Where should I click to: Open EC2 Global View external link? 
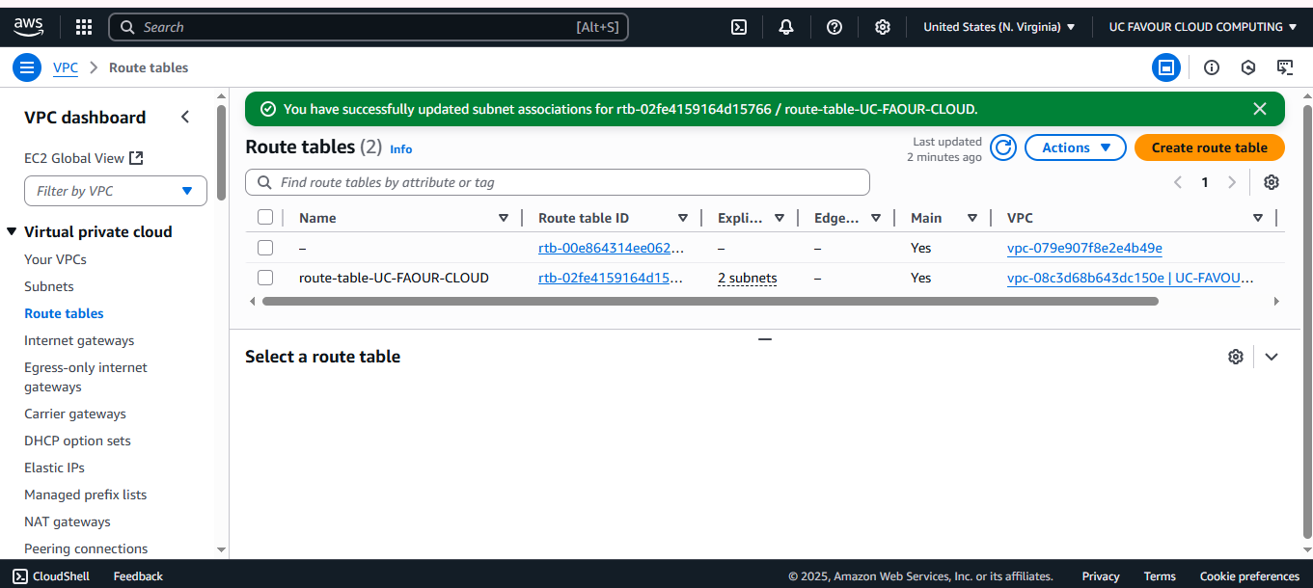[84, 158]
